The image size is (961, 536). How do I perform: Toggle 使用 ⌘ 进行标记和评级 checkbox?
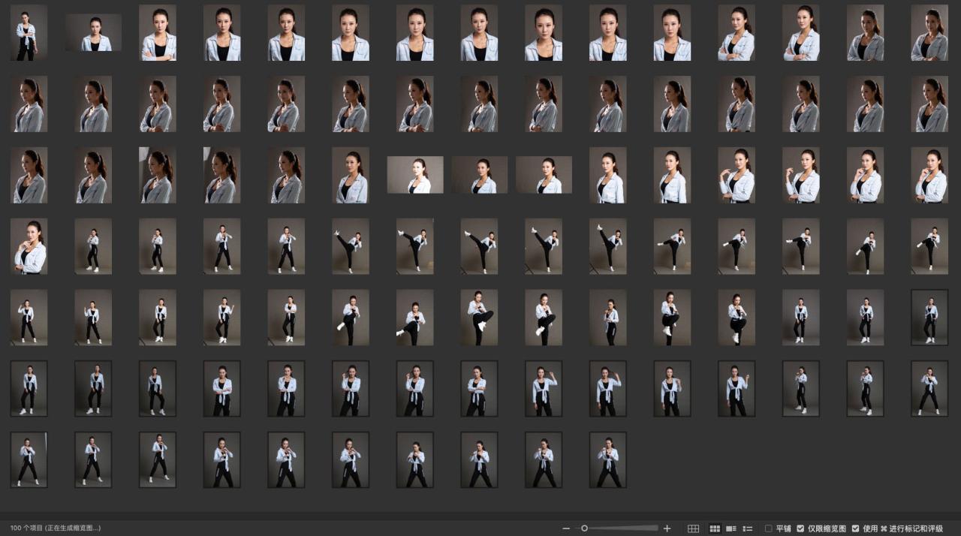click(855, 528)
